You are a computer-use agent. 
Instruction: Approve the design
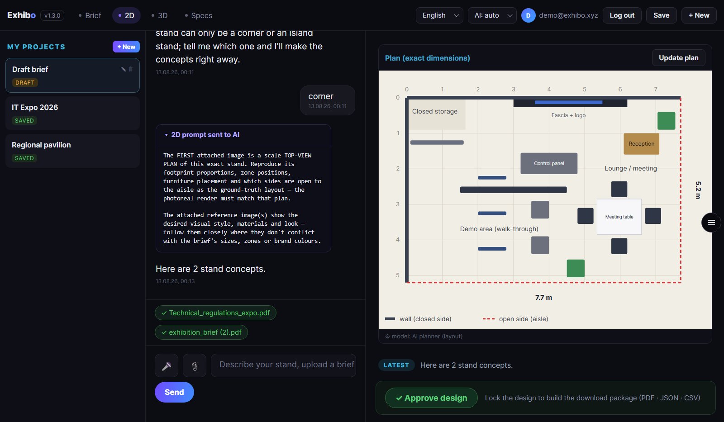click(431, 398)
